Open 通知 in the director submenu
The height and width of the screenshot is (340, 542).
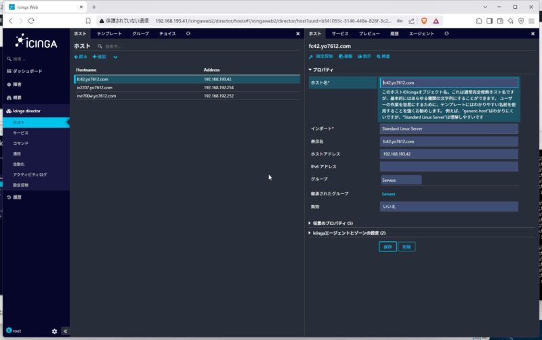click(17, 154)
